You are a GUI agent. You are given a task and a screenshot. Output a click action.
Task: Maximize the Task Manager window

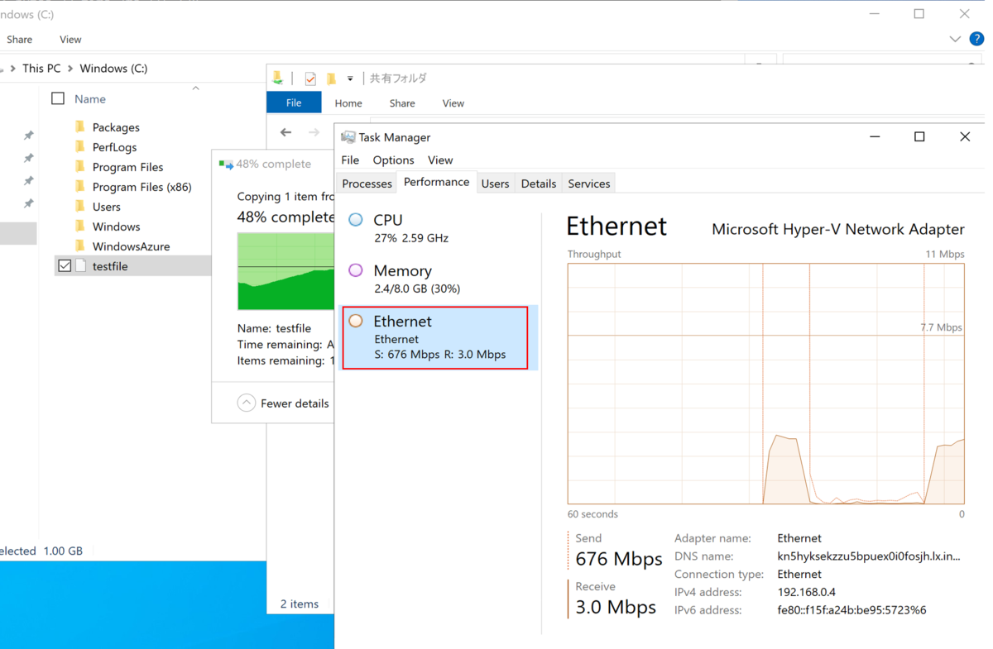[x=919, y=136]
